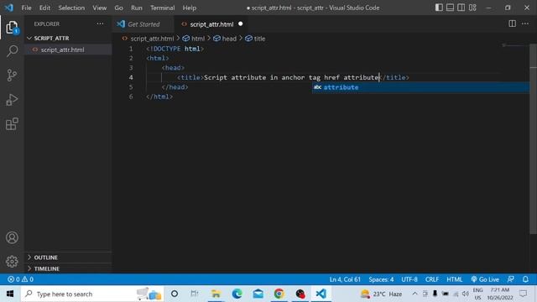Screen dimensions: 537x302
Task: Click Ln 4, Col 61 status entry
Action: click(345, 279)
